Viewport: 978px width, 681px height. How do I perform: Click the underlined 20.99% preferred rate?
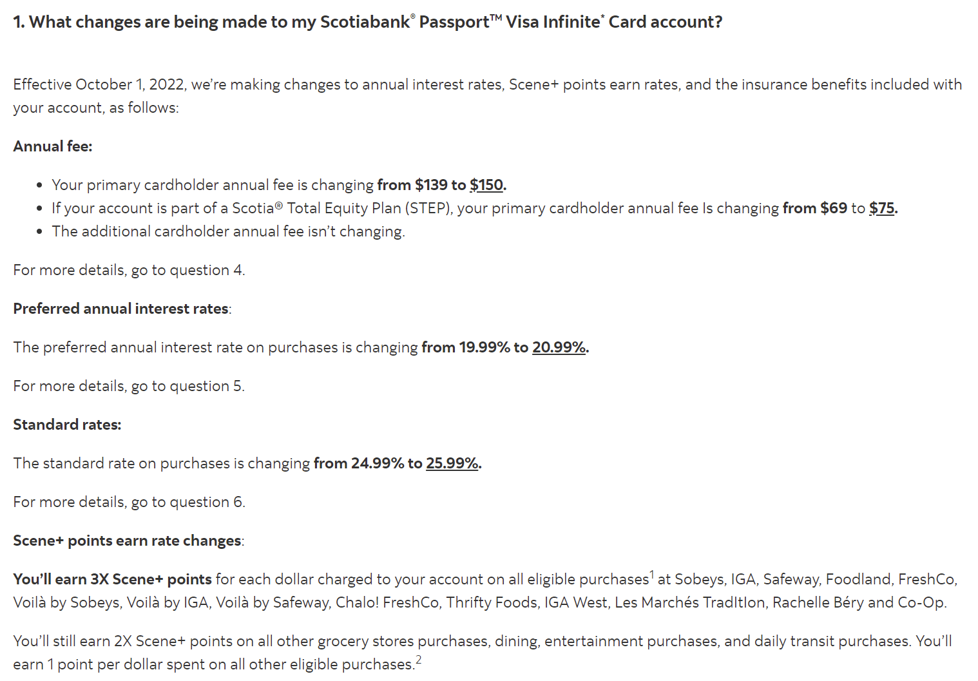pyautogui.click(x=559, y=347)
